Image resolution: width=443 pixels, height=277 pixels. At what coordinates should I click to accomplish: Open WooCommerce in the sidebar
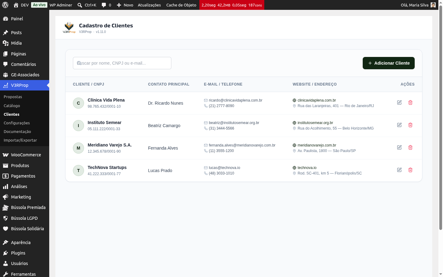(x=25, y=155)
